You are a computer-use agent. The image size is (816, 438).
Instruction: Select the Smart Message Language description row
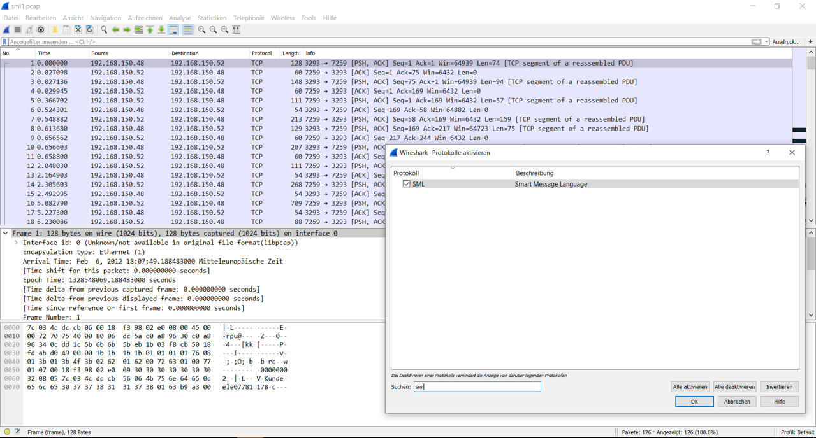(595, 184)
